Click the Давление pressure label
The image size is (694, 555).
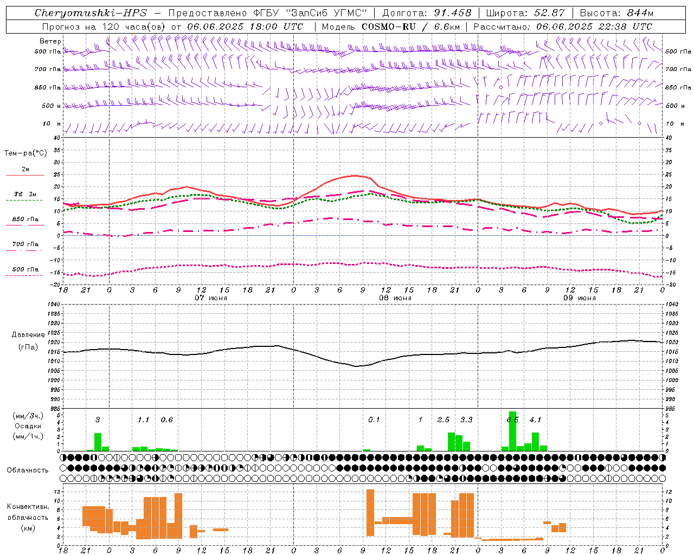(28, 335)
